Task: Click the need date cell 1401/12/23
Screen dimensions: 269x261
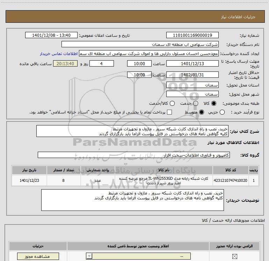Action: 29,180
